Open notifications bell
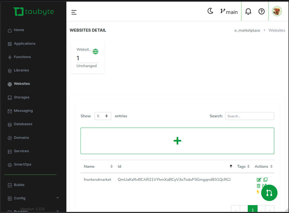 click(248, 12)
